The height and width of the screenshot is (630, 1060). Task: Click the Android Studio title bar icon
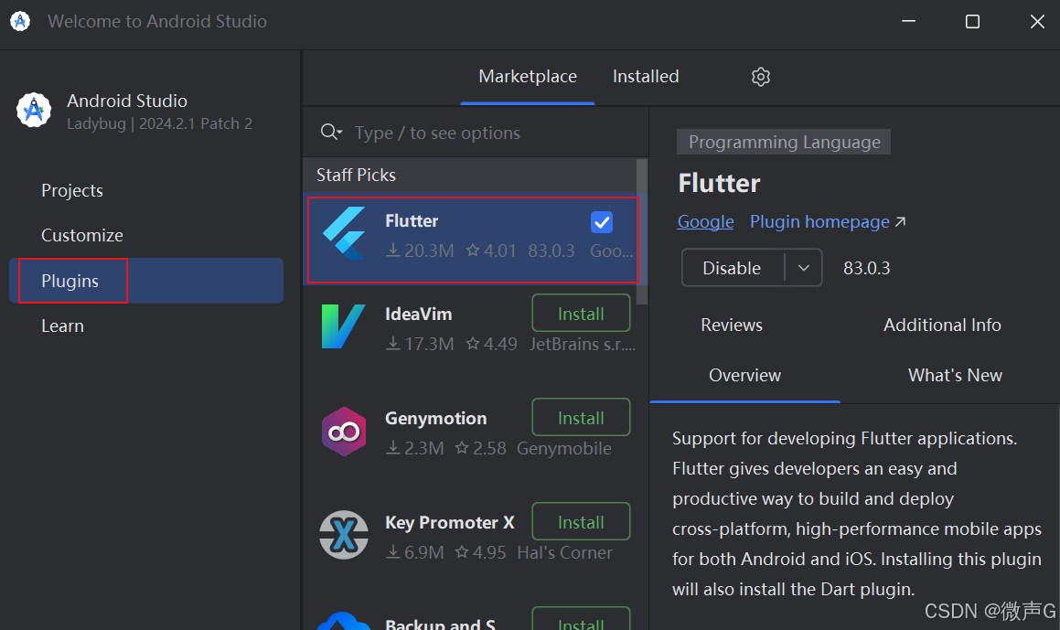click(x=20, y=21)
